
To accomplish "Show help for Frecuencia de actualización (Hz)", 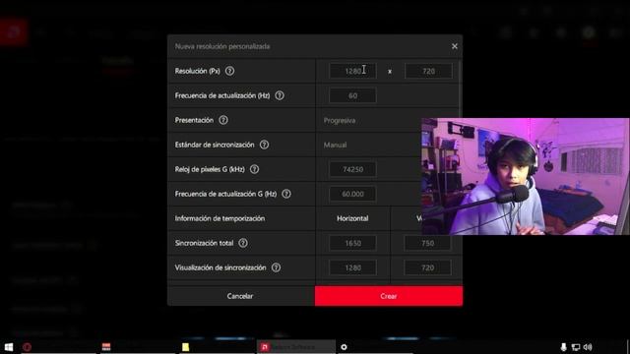I will [280, 95].
